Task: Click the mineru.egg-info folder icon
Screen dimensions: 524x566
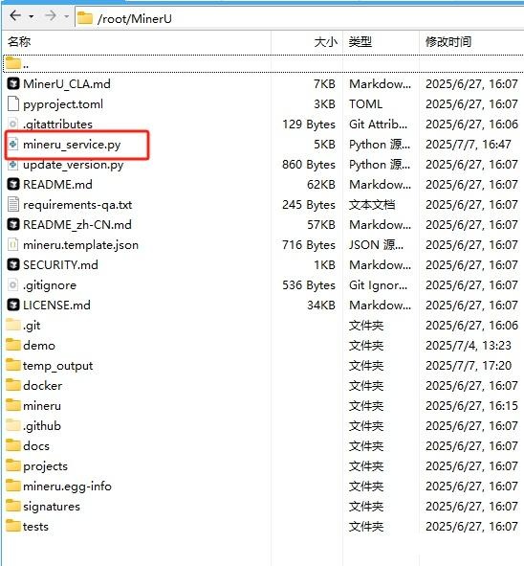Action: 13,486
